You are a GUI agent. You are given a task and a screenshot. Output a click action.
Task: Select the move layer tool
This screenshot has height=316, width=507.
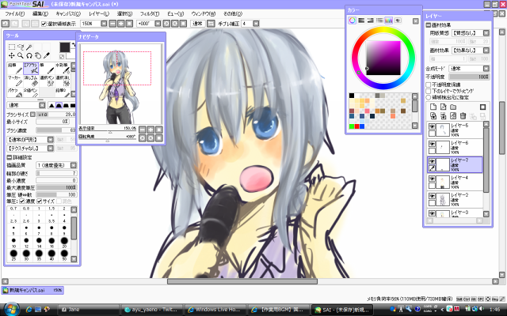pos(12,55)
